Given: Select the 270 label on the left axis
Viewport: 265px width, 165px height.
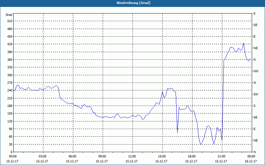Looking at the screenshot, I should click(x=10, y=83).
